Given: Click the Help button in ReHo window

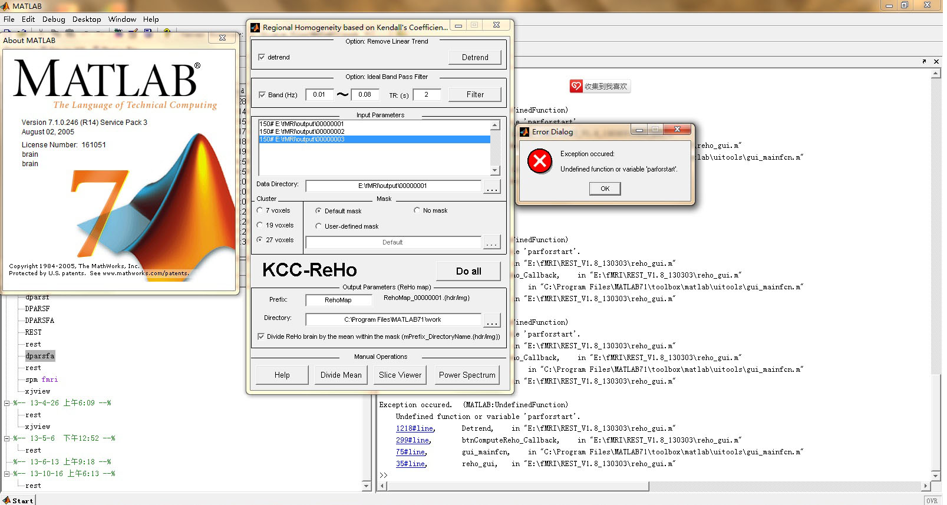Looking at the screenshot, I should coord(282,375).
